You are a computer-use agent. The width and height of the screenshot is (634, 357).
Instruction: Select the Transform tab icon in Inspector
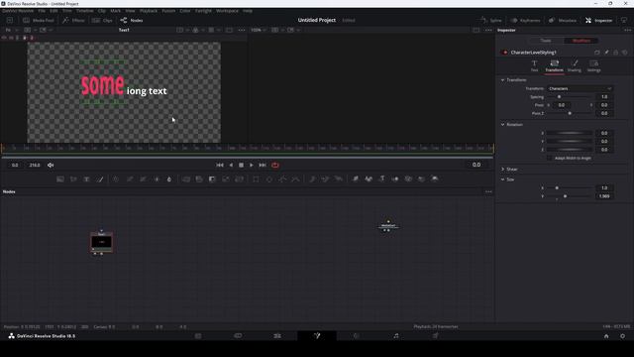tap(554, 65)
